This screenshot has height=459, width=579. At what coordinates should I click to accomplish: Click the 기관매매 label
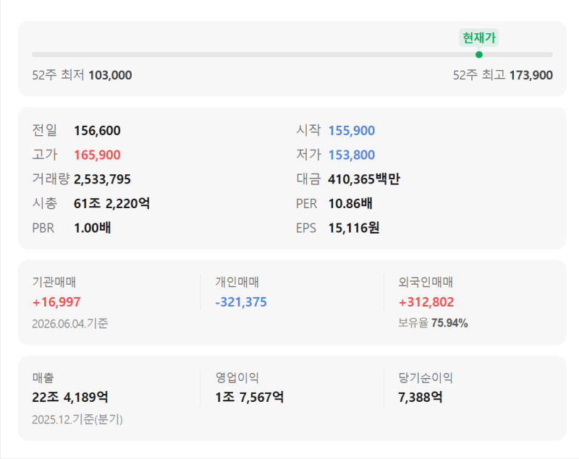coord(54,282)
